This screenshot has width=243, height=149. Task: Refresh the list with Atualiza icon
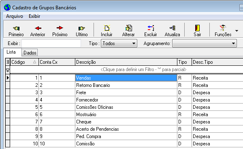[x=173, y=28]
